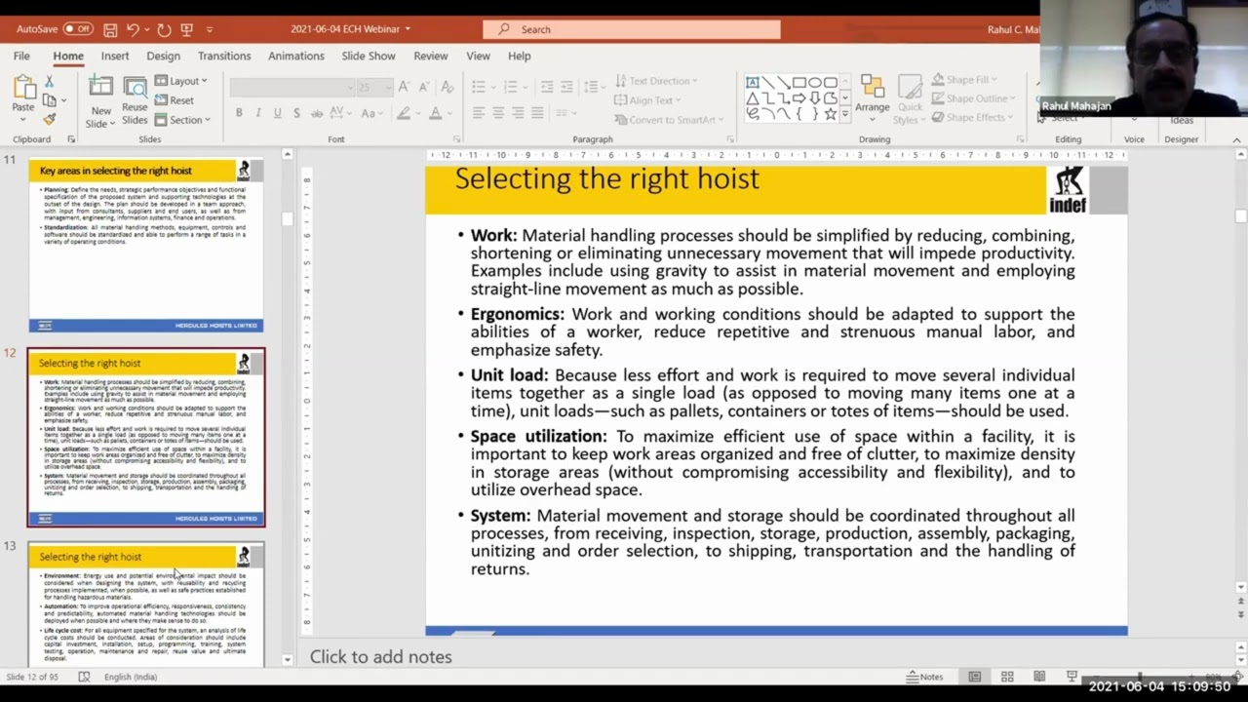Select the star shape in gallery
Viewport: 1248px width, 702px height.
coord(830,114)
